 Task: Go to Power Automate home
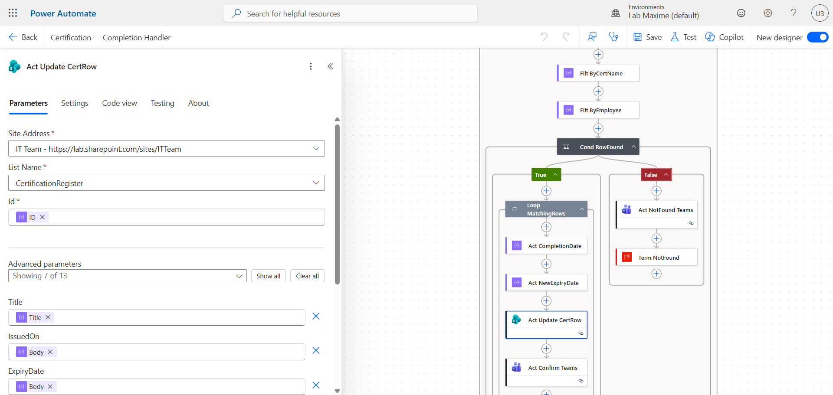pyautogui.click(x=63, y=13)
